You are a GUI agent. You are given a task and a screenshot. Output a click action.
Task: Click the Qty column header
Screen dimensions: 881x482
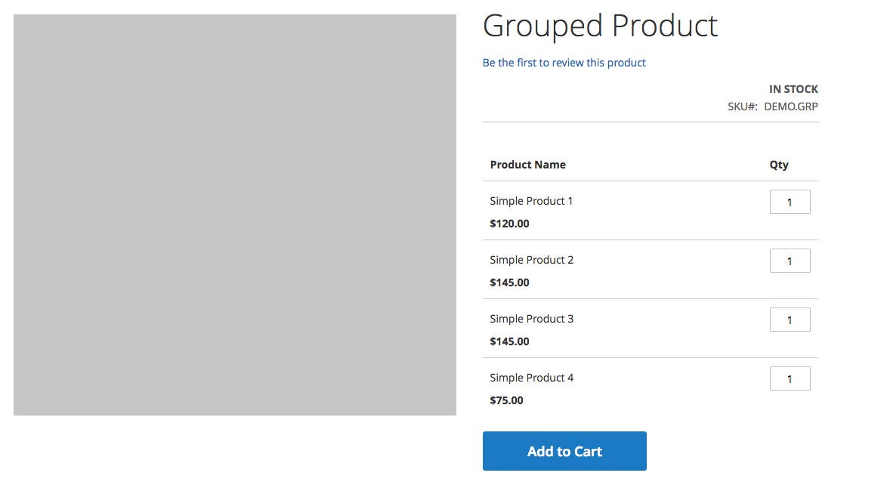pyautogui.click(x=779, y=165)
